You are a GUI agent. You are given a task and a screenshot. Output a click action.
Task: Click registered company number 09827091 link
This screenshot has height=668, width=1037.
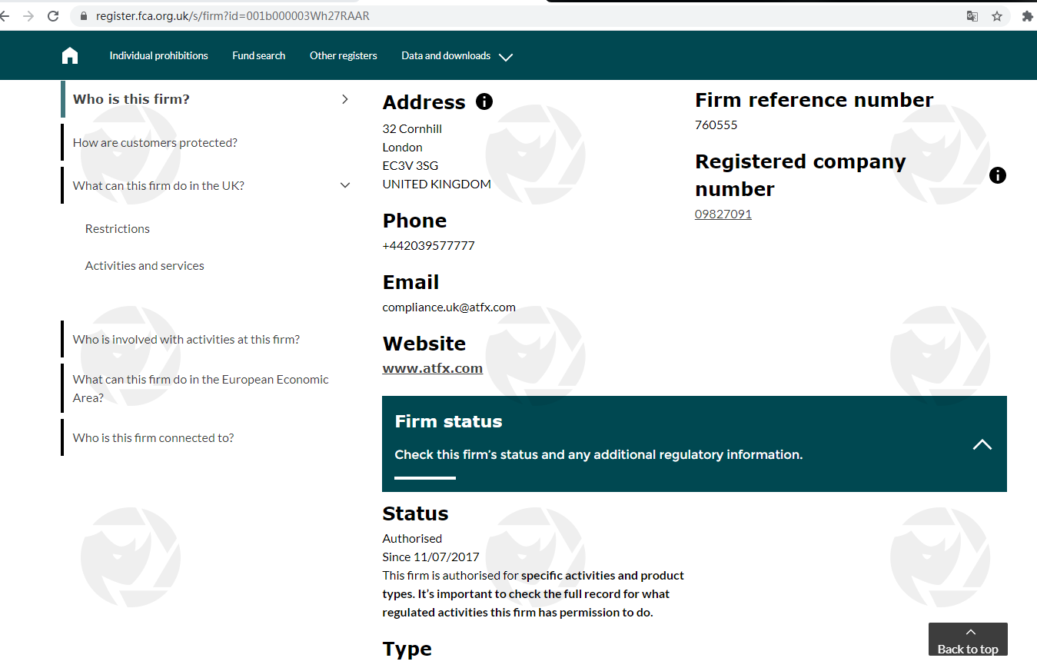coord(723,214)
